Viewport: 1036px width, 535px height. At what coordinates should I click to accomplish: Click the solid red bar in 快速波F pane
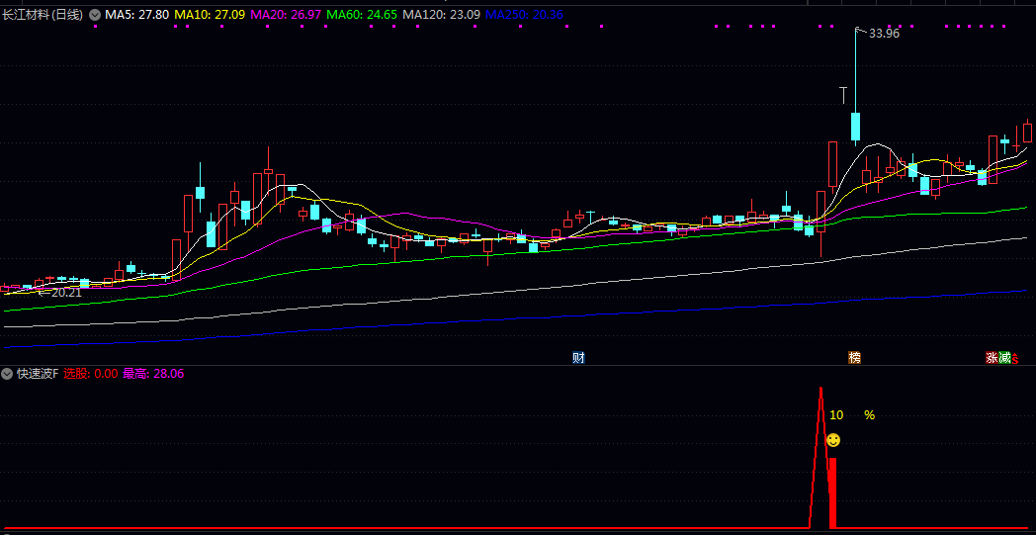[x=832, y=492]
